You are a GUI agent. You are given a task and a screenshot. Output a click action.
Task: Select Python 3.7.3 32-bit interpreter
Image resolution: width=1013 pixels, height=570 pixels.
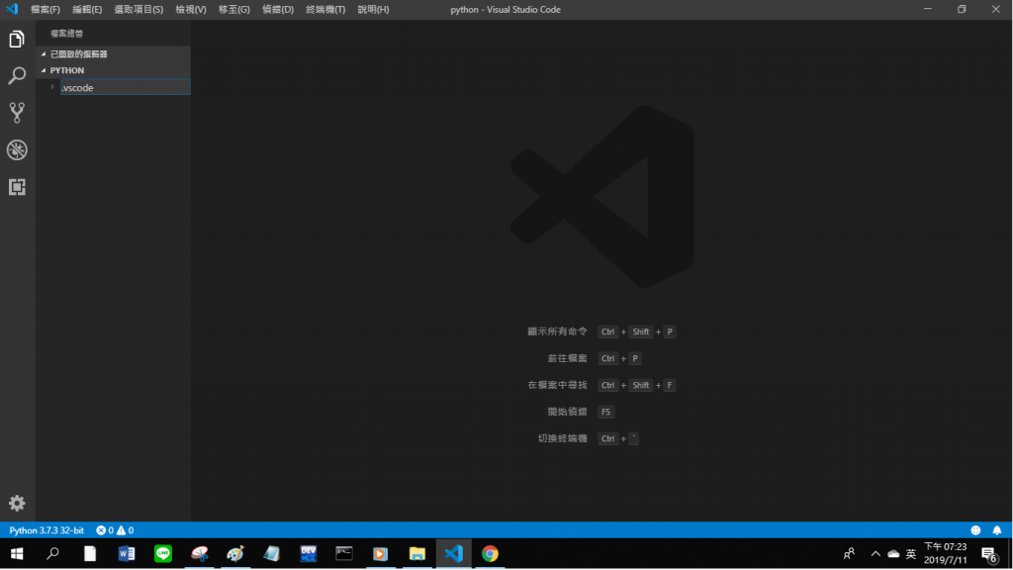(46, 530)
